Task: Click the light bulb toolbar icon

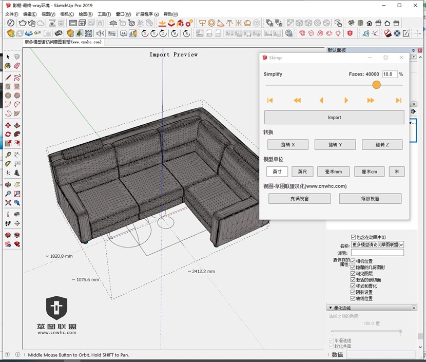Action: (x=338, y=33)
